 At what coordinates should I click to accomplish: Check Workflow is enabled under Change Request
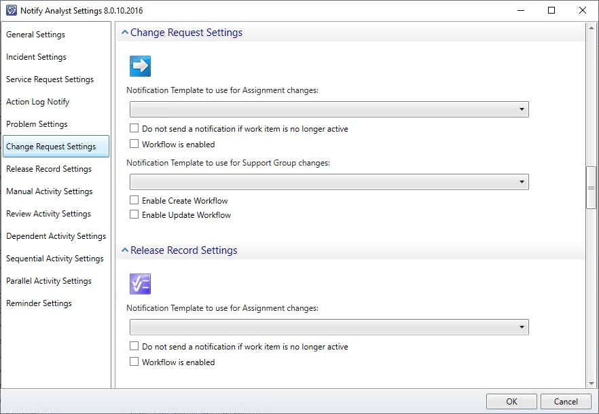tap(134, 145)
